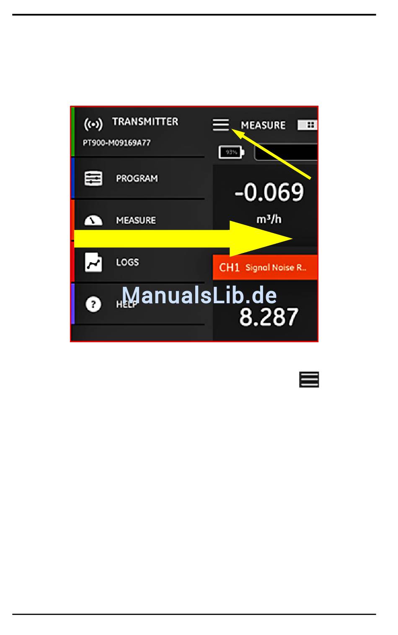Screen dimensions: 398x635
Task: Click the grid layout icon near MEASURE
Action: tap(308, 125)
